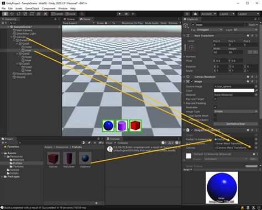Search by label in Project panel

(x=90, y=143)
